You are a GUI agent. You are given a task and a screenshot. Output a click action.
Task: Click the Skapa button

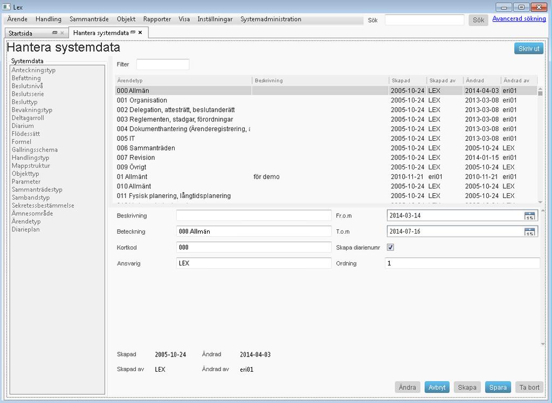467,387
